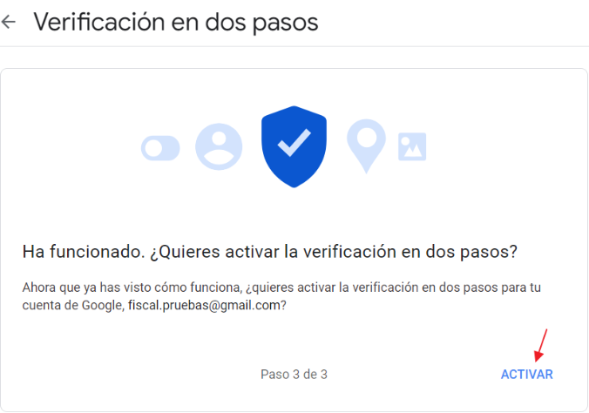This screenshot has width=589, height=413.
Task: Click the picture image illustration
Action: pos(412,146)
